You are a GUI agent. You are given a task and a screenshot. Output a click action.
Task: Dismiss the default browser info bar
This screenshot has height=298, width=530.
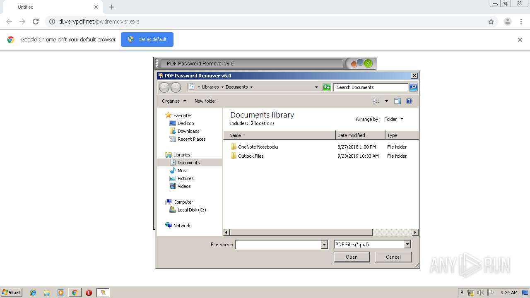520,40
